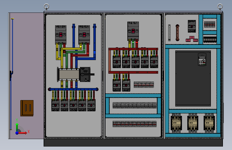232x150 pixels.
Task: Select the changeover switch rotary handle unit
Action: click(86, 74)
